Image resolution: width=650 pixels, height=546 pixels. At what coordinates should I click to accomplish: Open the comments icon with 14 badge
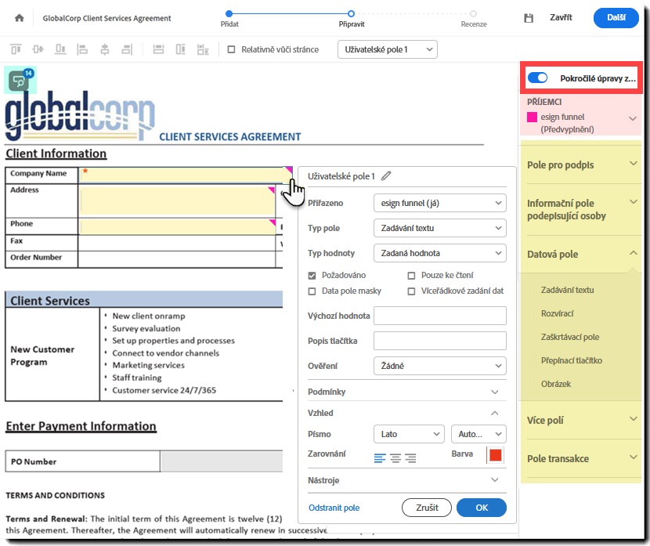tap(20, 80)
